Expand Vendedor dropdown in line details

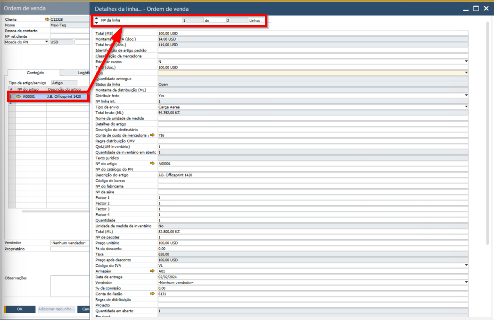[x=466, y=282]
